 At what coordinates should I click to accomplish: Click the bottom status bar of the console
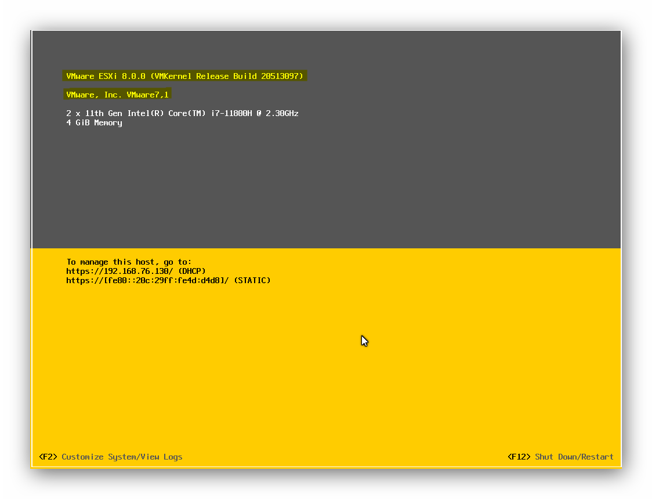tap(325, 457)
